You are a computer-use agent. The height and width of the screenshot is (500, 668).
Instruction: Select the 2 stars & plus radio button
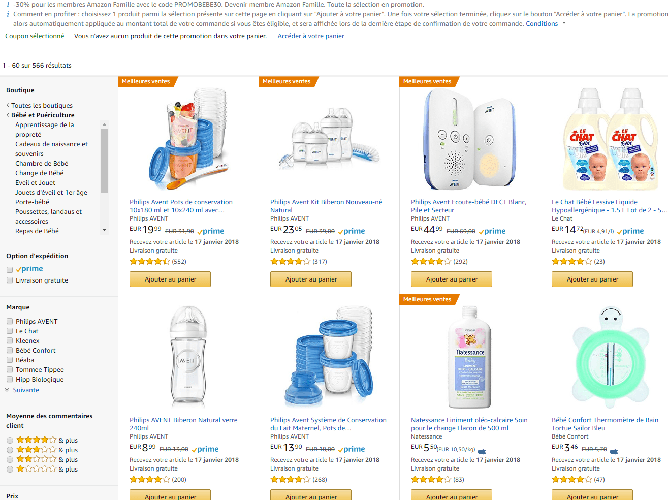pyautogui.click(x=10, y=460)
